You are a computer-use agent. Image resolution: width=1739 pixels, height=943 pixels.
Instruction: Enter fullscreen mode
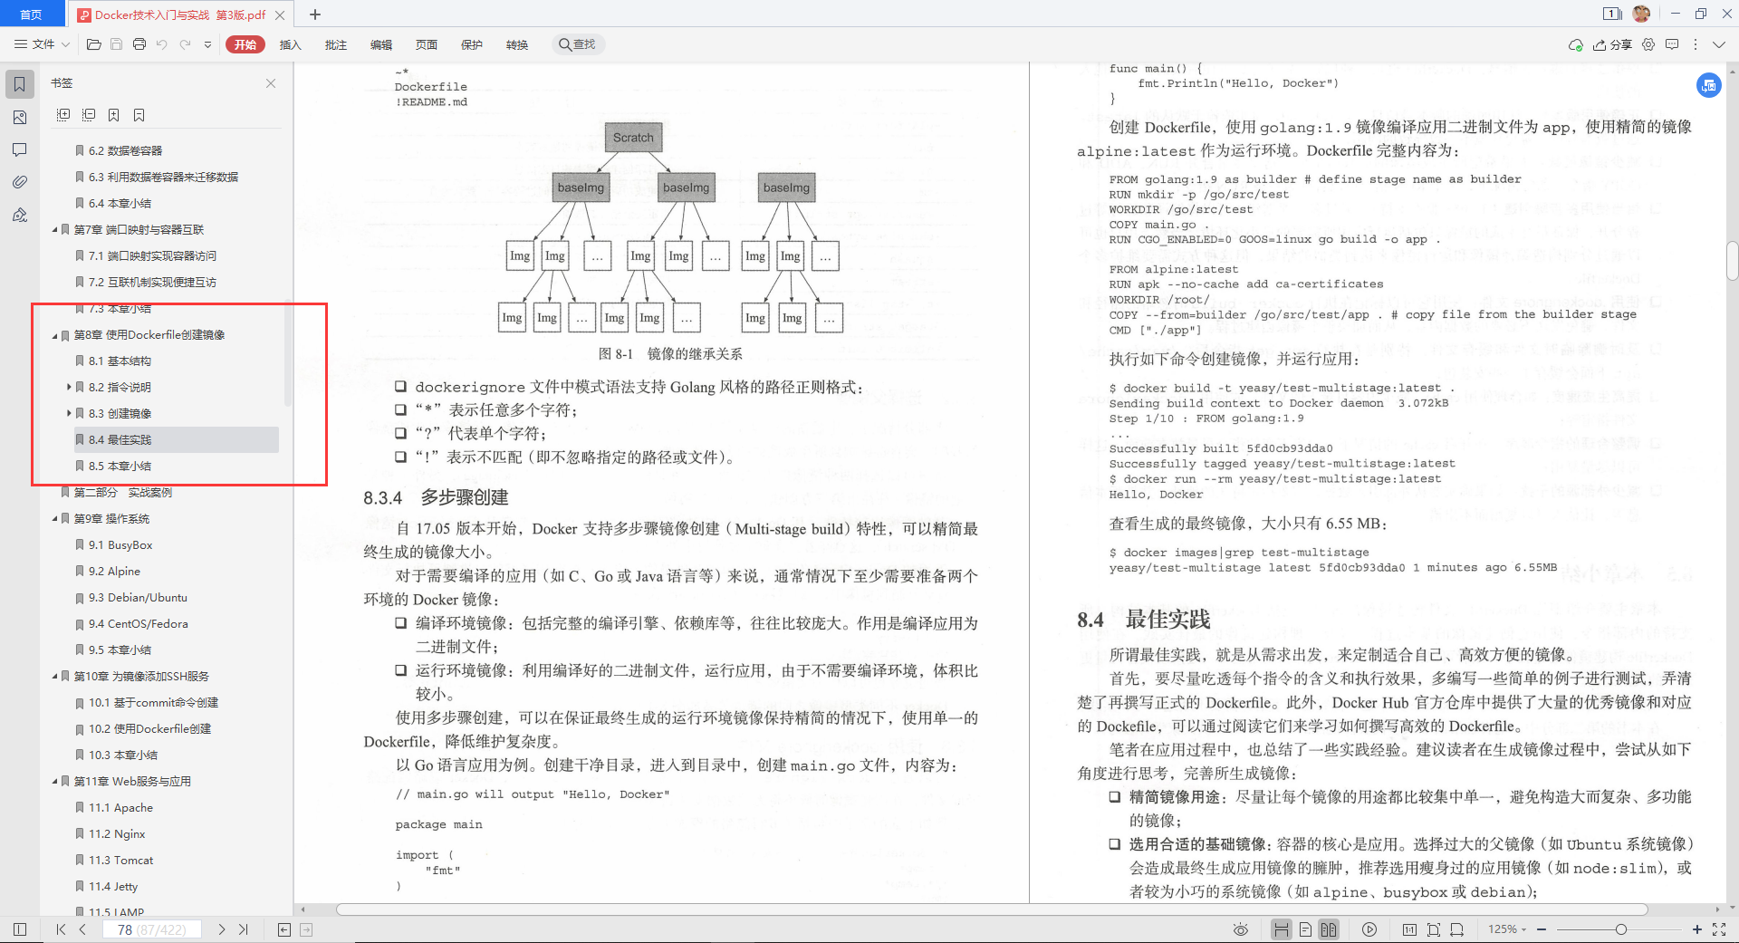click(1719, 929)
